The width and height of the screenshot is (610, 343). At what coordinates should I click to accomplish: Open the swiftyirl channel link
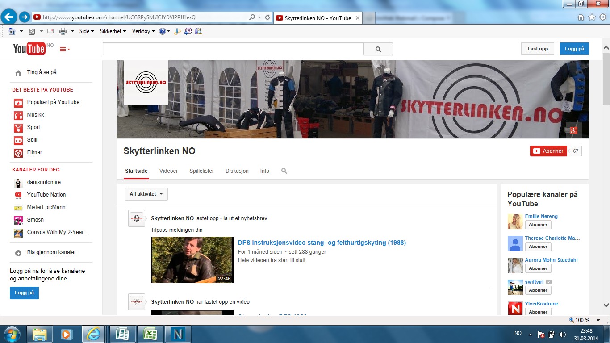[x=534, y=282]
